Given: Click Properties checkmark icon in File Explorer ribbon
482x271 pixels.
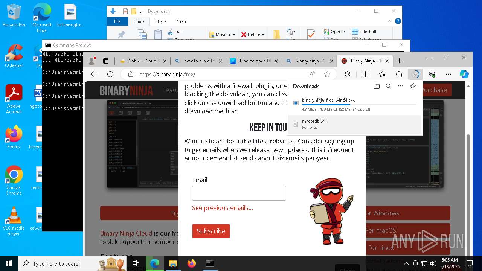Looking at the screenshot, I should click(x=311, y=34).
